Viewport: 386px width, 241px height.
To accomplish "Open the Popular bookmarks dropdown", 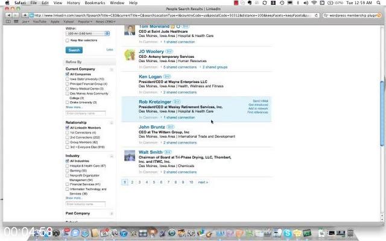I will tap(85, 22).
